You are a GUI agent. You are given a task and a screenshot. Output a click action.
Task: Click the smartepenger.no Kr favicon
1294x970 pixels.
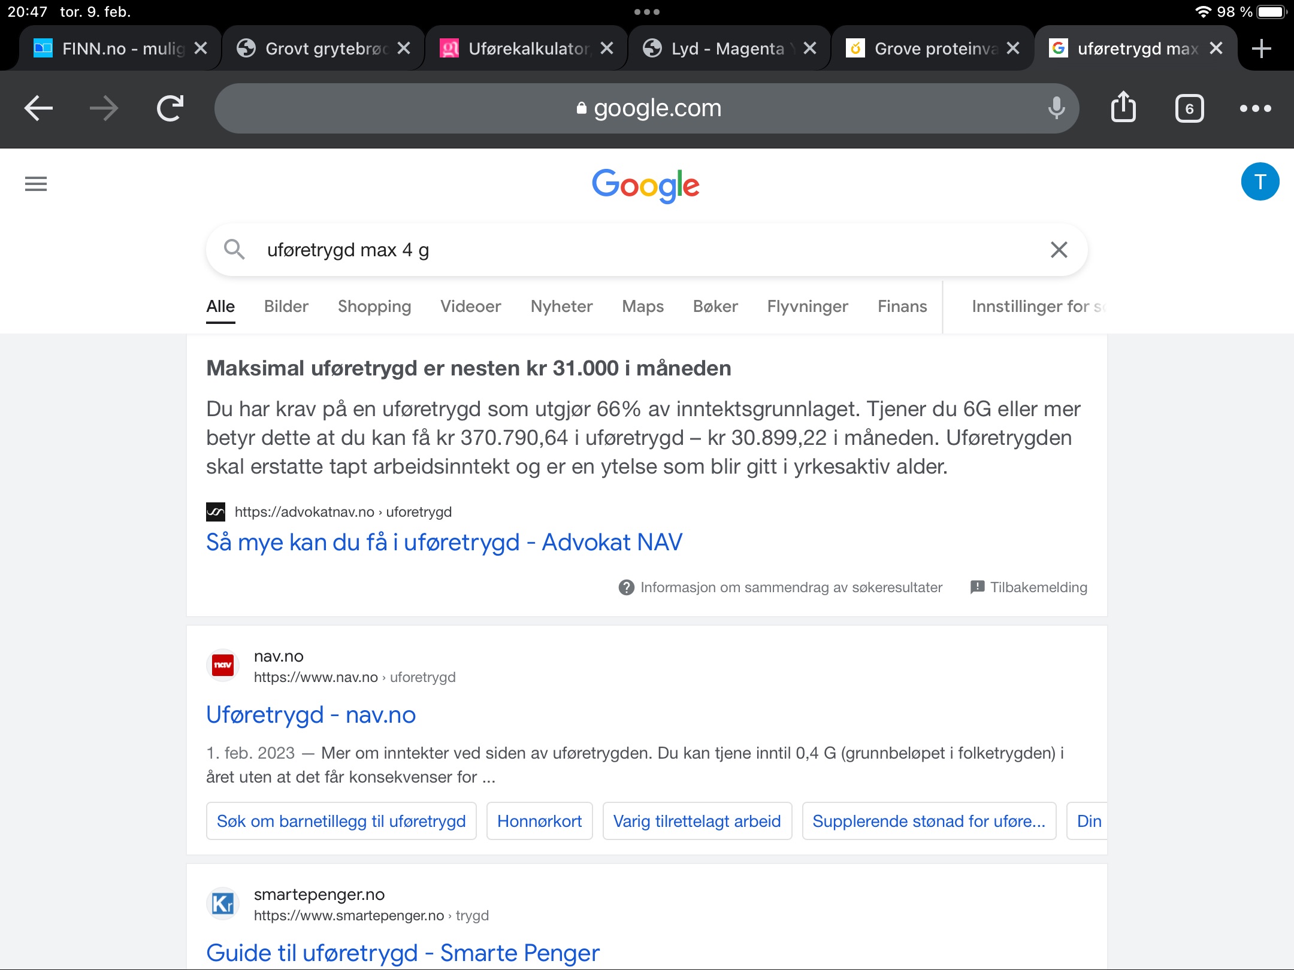pos(223,904)
